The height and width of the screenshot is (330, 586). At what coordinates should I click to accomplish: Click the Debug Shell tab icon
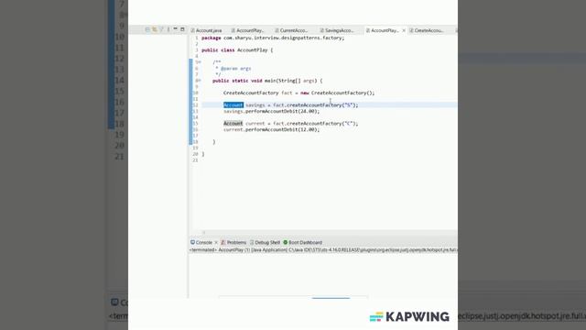252,242
